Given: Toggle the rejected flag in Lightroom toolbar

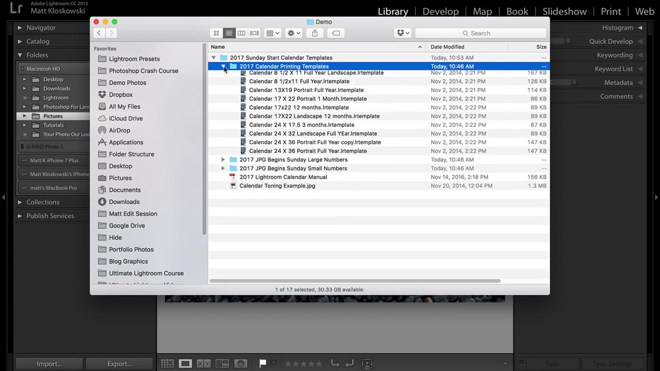Looking at the screenshot, I should (x=273, y=363).
